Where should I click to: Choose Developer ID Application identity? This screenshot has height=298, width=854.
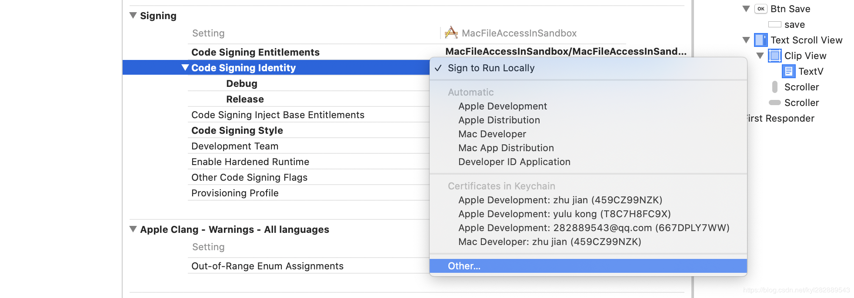pyautogui.click(x=514, y=162)
